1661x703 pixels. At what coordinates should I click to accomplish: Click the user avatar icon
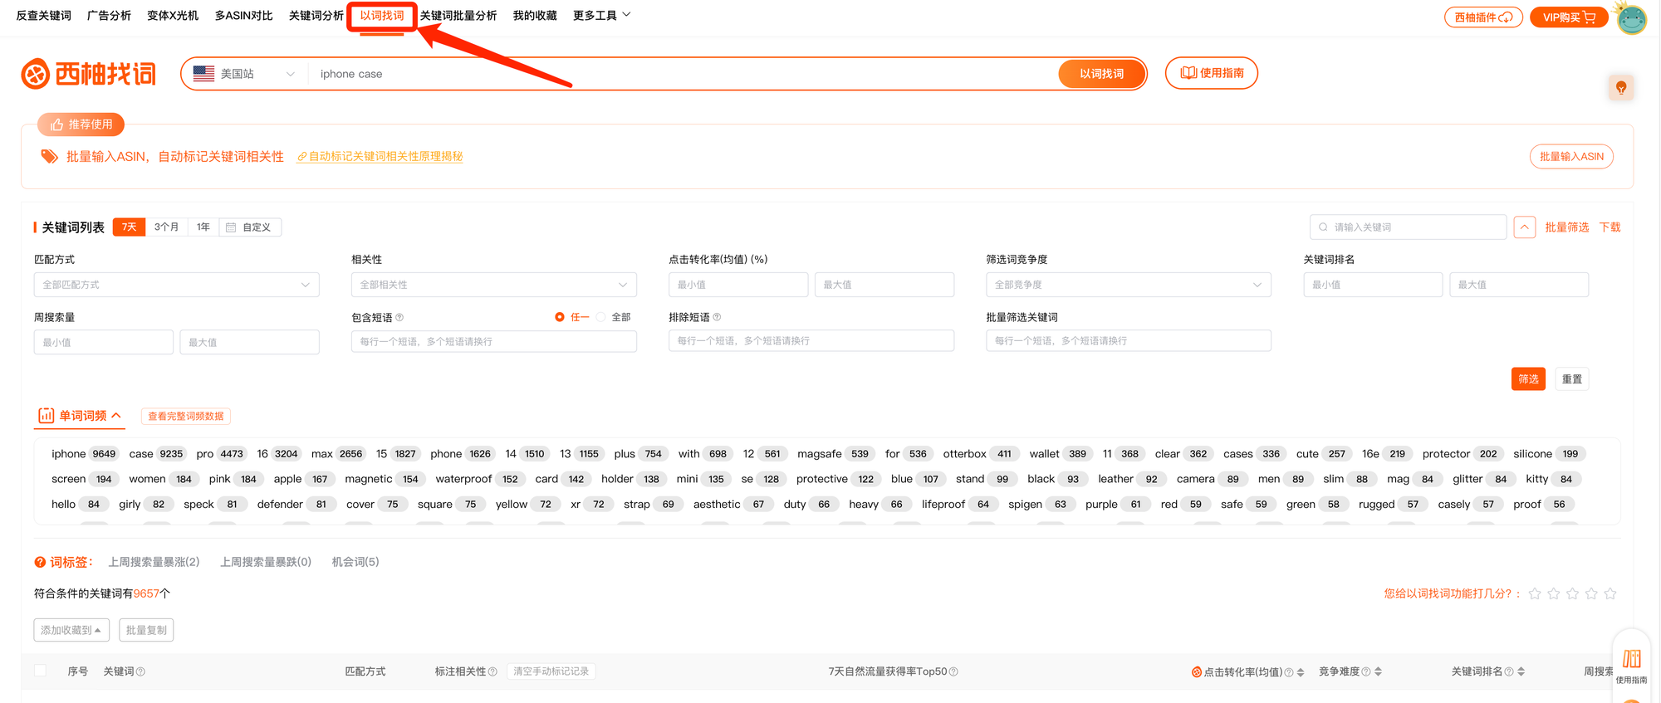(1631, 18)
